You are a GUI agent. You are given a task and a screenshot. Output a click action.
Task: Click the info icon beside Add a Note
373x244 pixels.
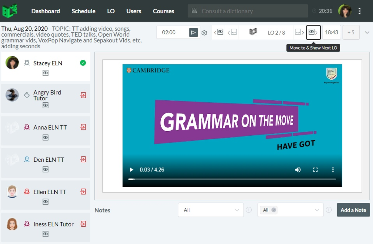329,210
